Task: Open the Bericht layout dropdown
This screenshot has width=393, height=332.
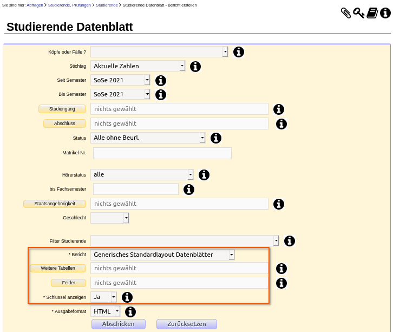Action: click(162, 255)
